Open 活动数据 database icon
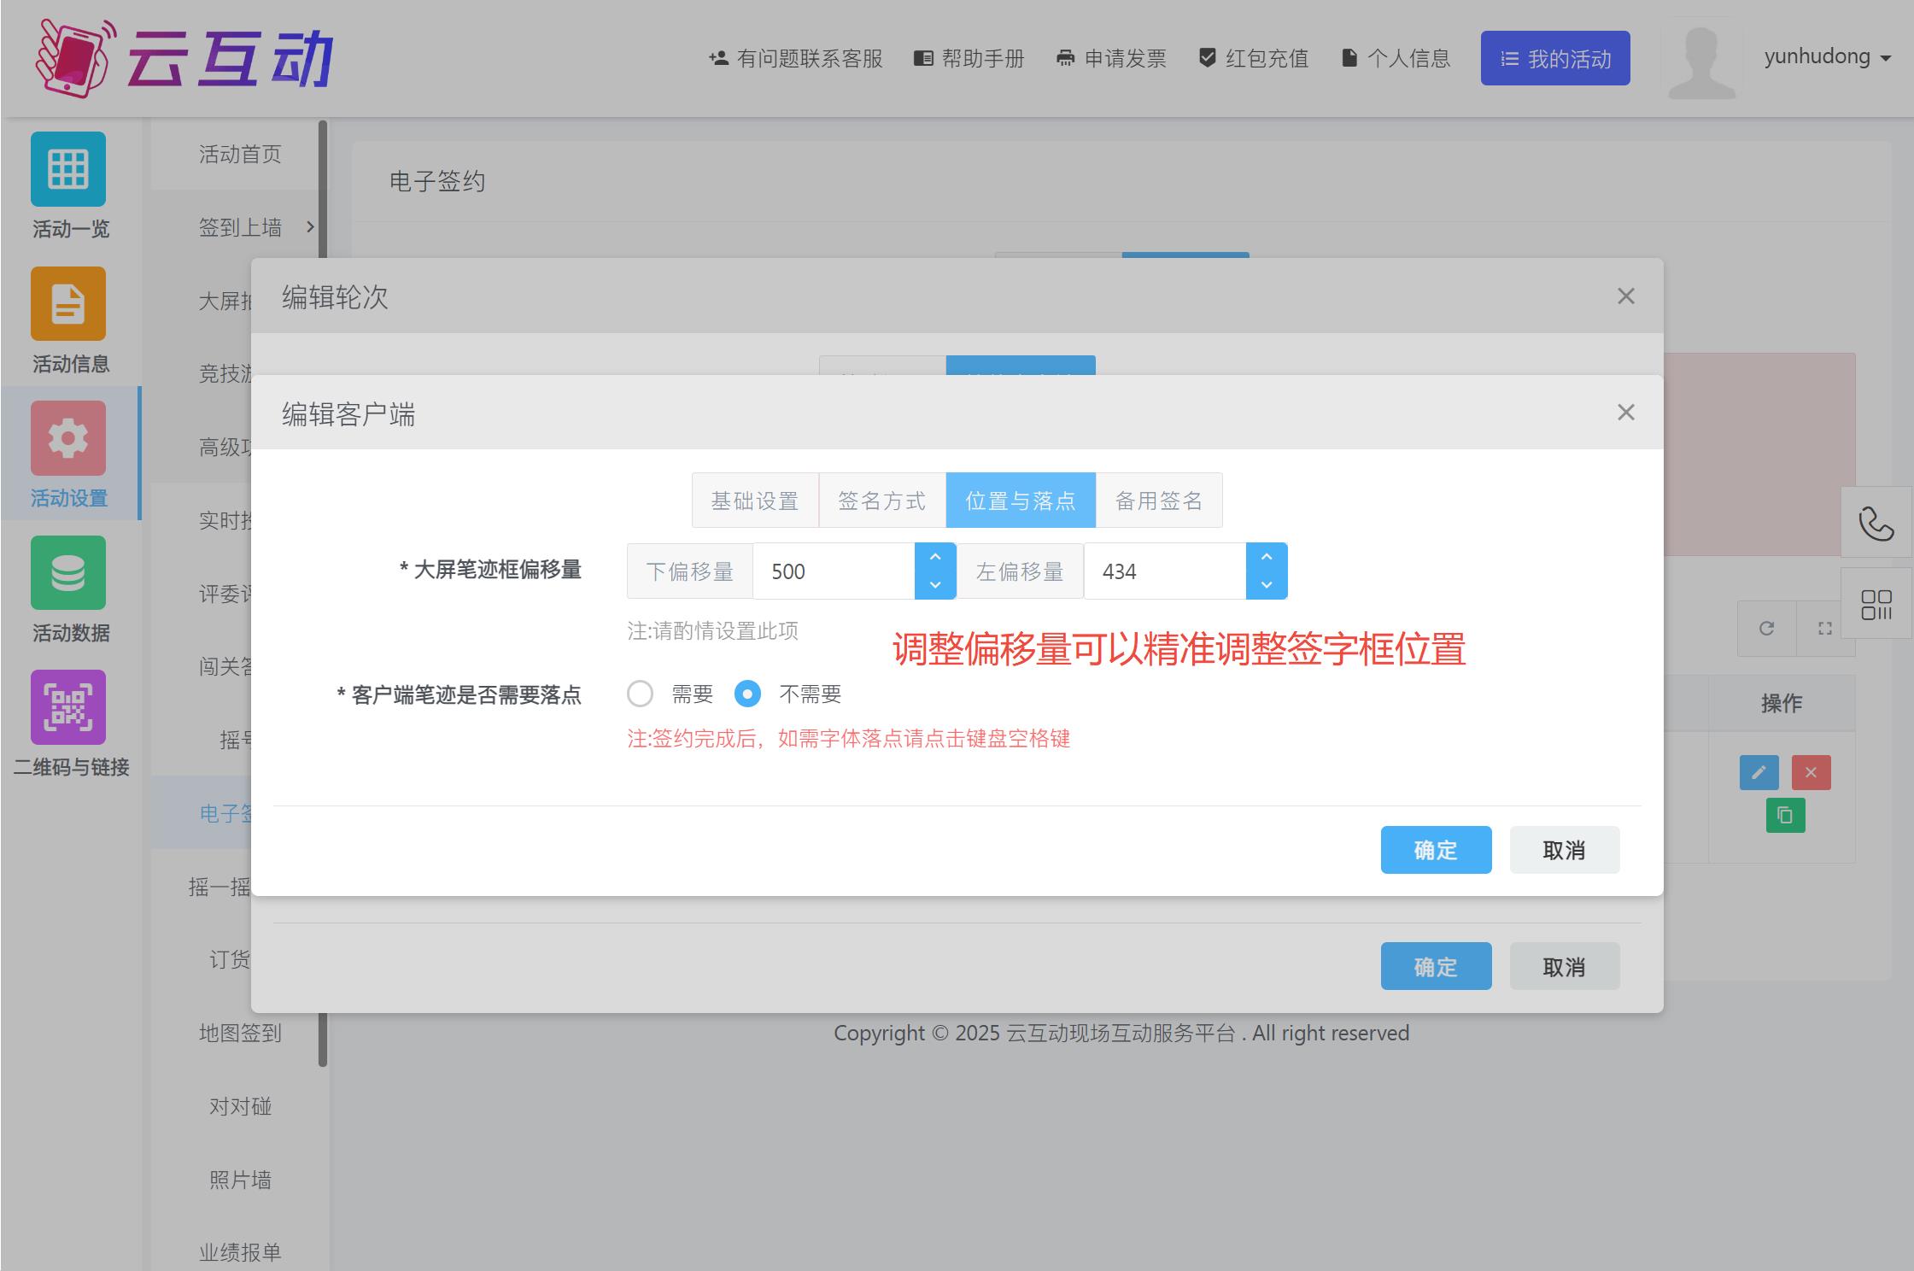 pyautogui.click(x=68, y=572)
